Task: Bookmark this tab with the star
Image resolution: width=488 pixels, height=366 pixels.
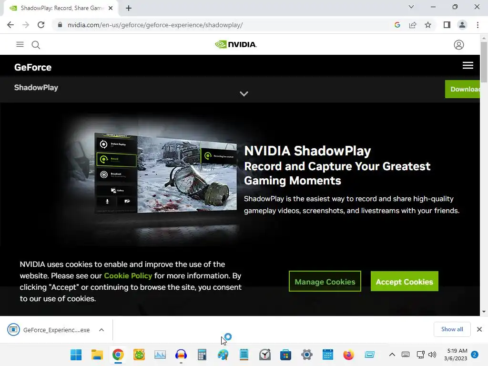Action: coord(428,25)
